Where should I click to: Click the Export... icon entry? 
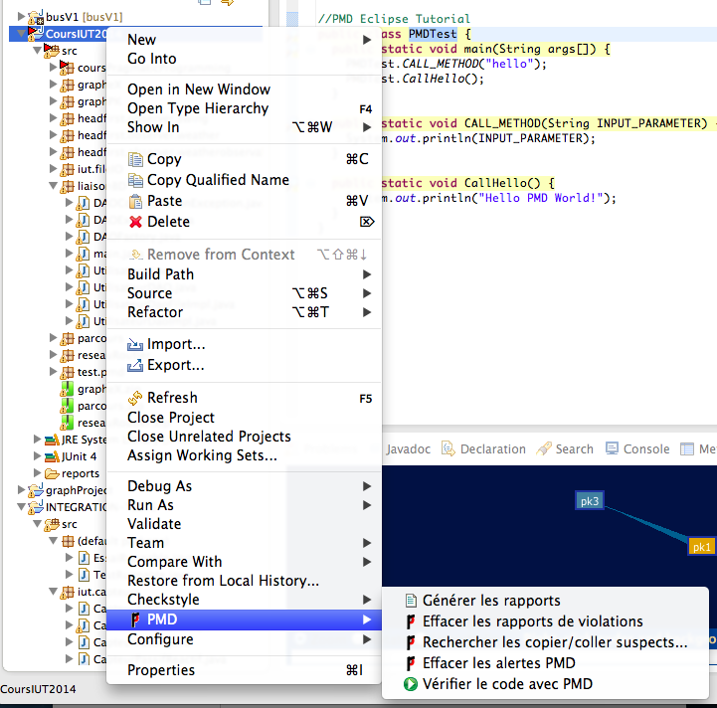136,366
